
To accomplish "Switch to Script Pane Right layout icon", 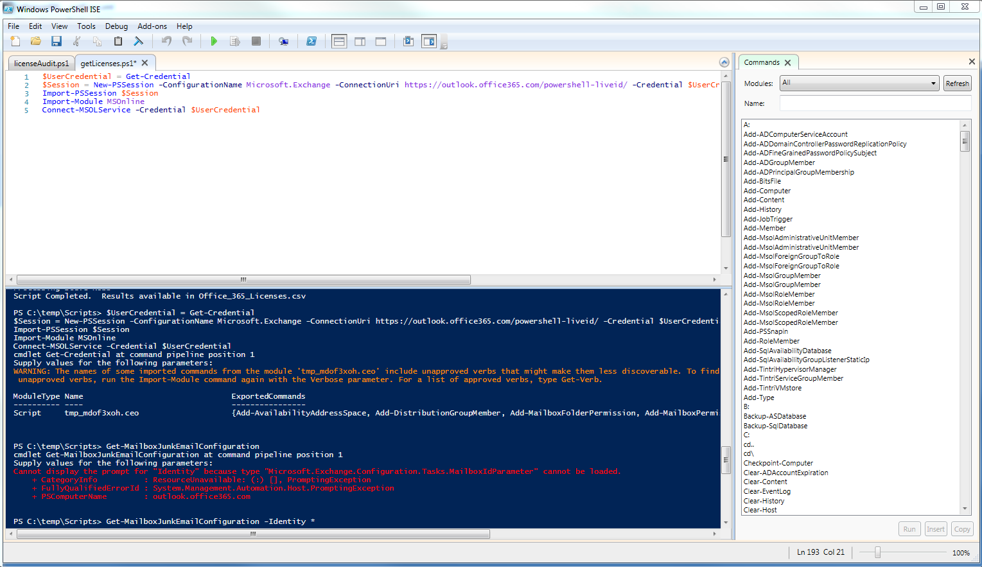I will 360,40.
